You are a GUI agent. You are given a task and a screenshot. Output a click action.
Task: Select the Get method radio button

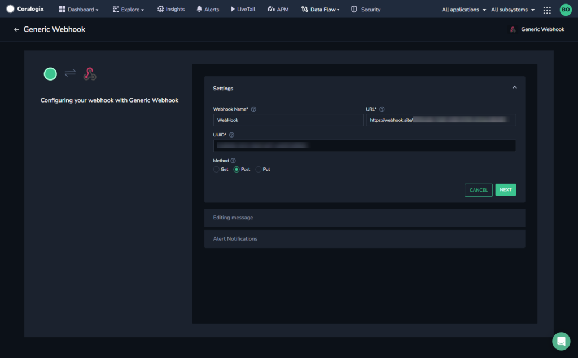coord(216,170)
